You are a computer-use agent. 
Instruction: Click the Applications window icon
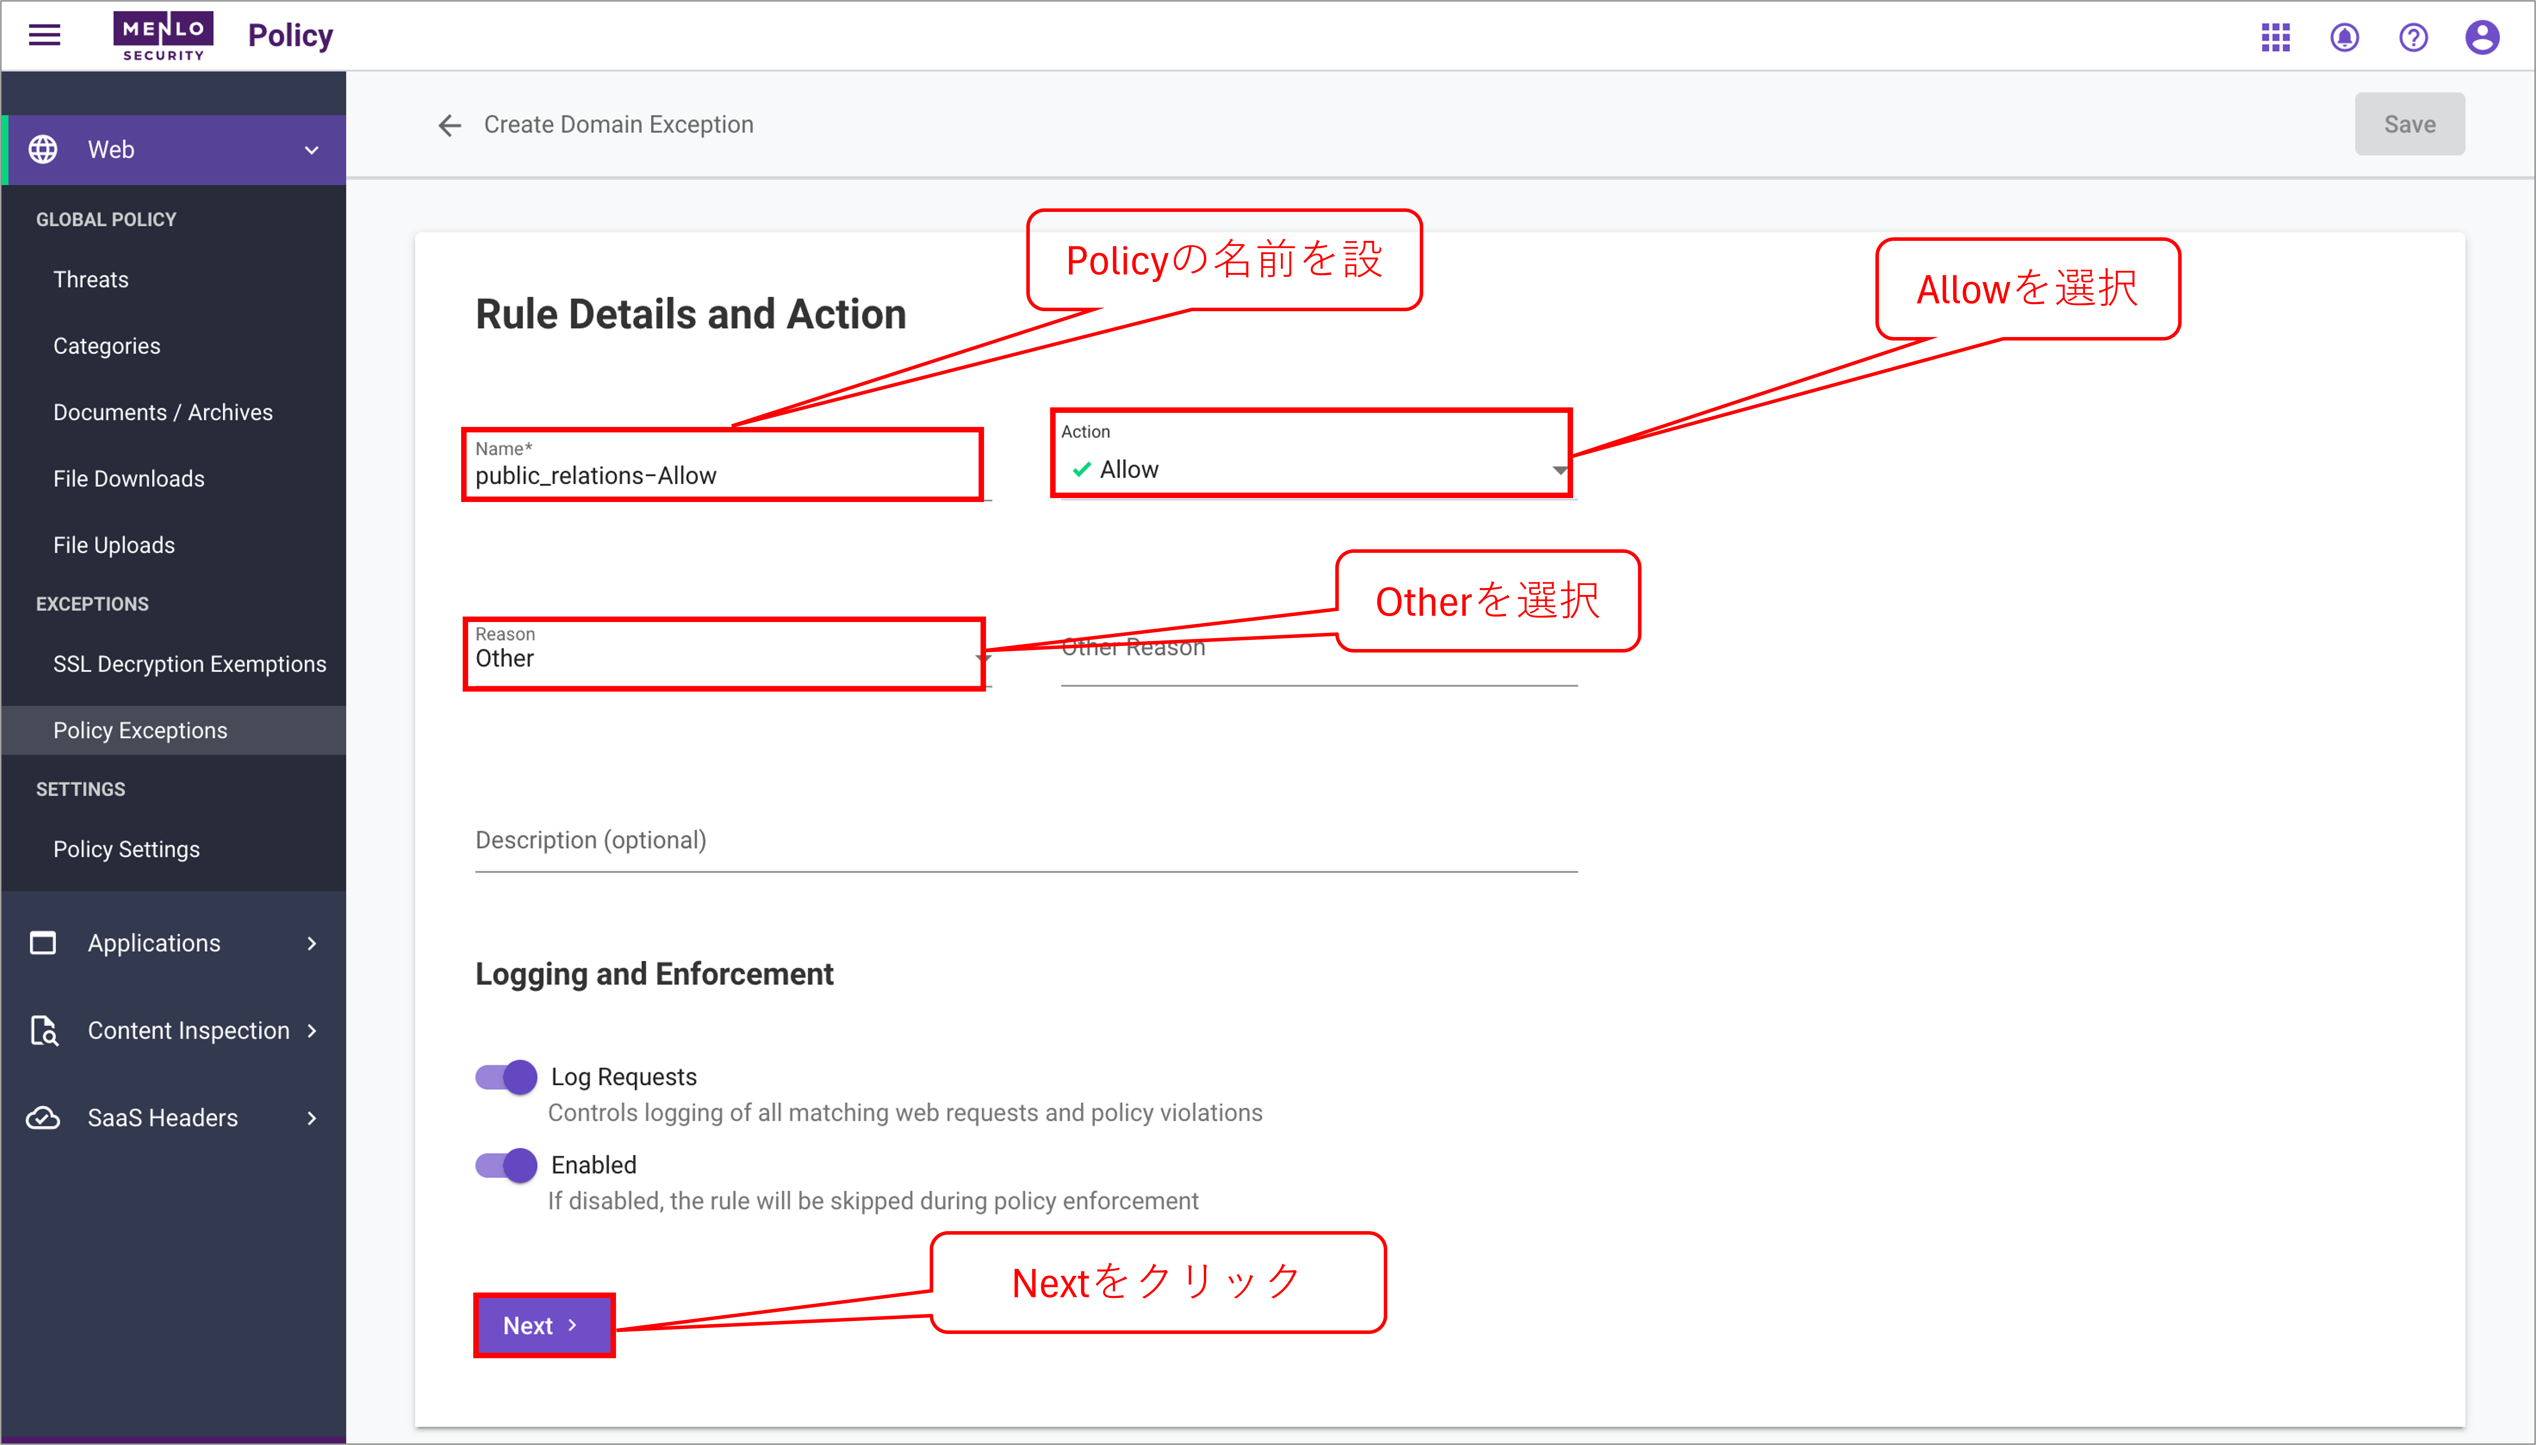pos(43,943)
